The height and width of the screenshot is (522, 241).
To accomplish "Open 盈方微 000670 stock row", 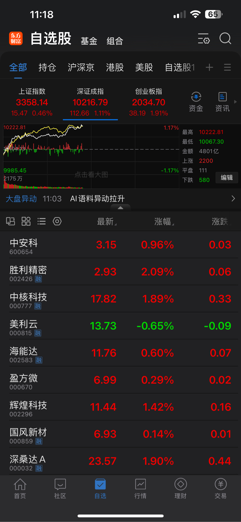I will pyautogui.click(x=120, y=380).
